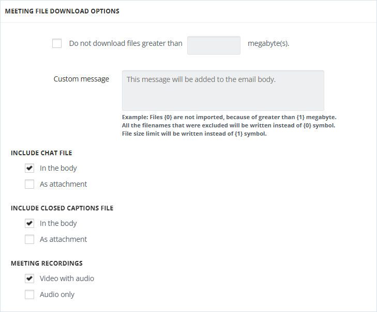377x312 pixels.
Task: Click the Do not download files label
Action: point(126,43)
